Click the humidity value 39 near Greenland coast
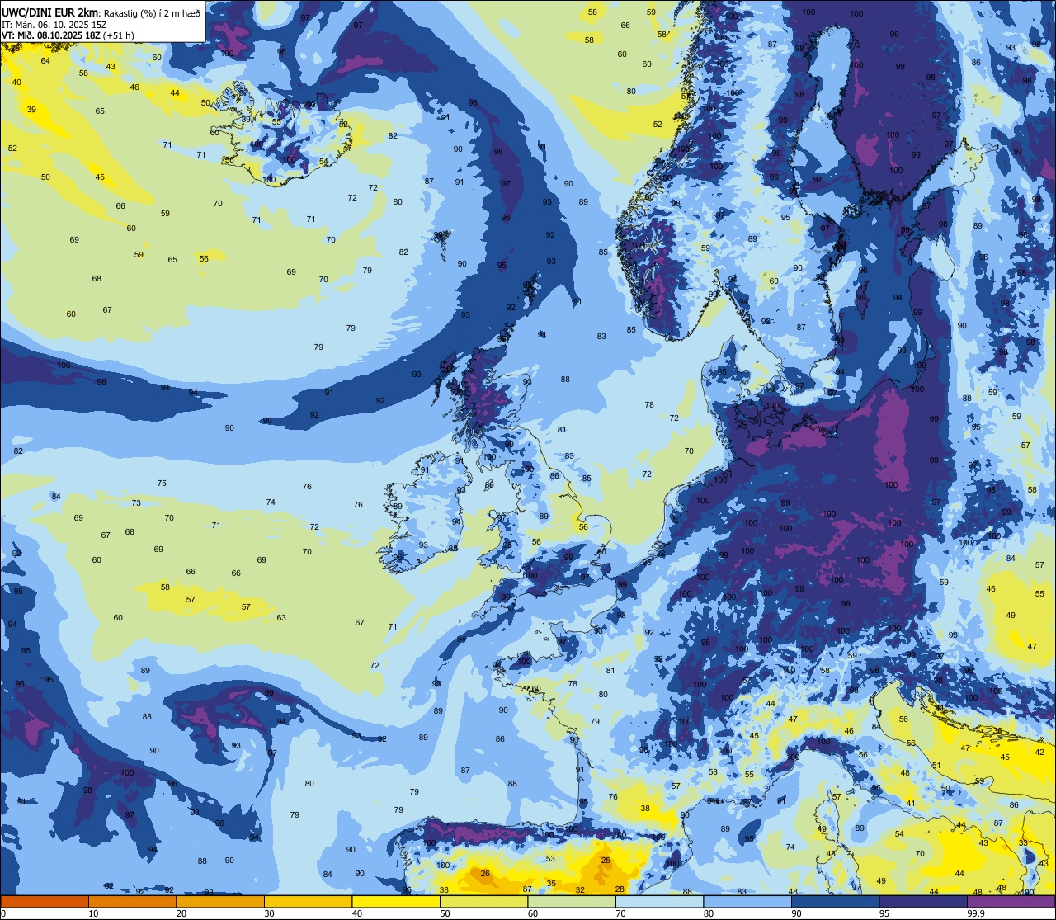The height and width of the screenshot is (920, 1056). pyautogui.click(x=31, y=109)
